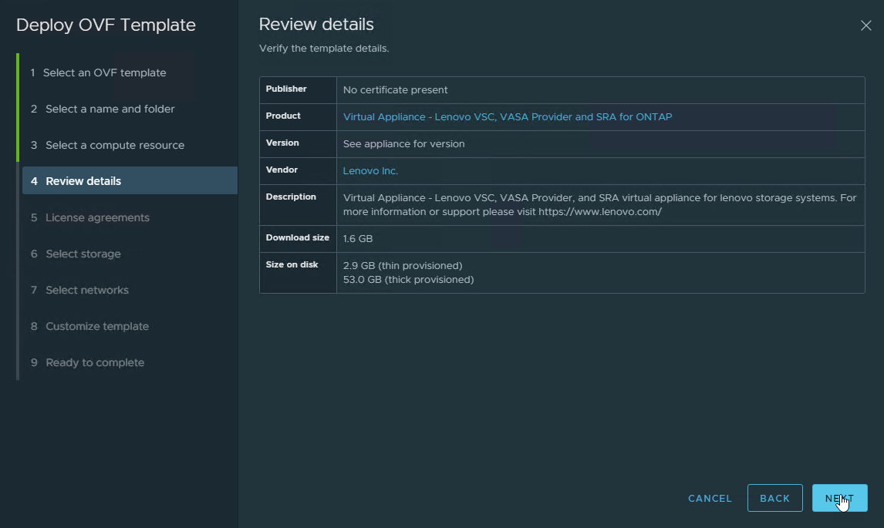Click the 'No certificate present' publisher value
Screen dimensions: 884x528
(395, 90)
